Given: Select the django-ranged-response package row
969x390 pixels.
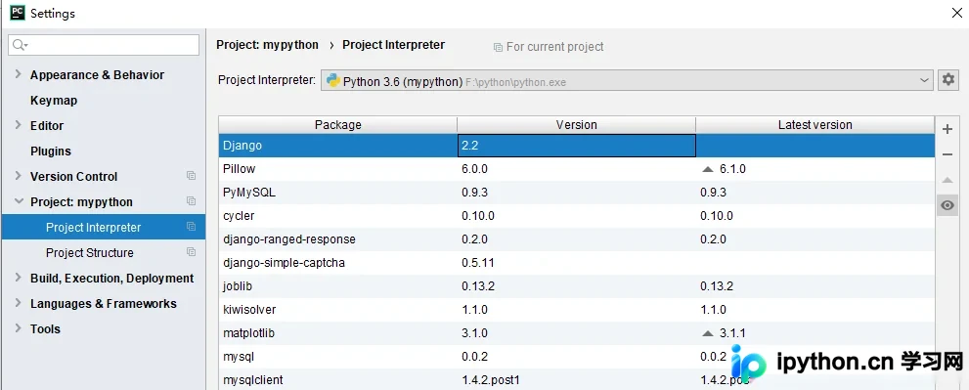Looking at the screenshot, I should click(577, 239).
